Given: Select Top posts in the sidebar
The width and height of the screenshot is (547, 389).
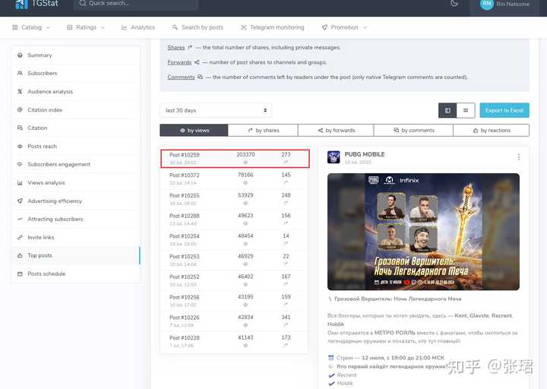Looking at the screenshot, I should [x=76, y=255].
